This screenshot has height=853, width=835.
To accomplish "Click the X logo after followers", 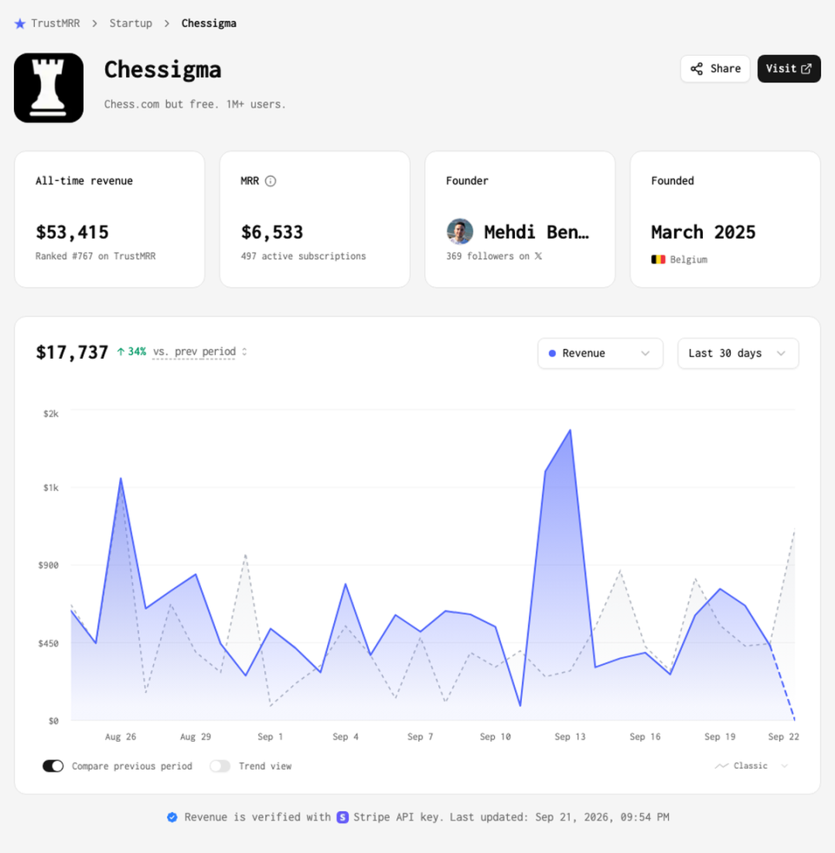I will pos(538,256).
